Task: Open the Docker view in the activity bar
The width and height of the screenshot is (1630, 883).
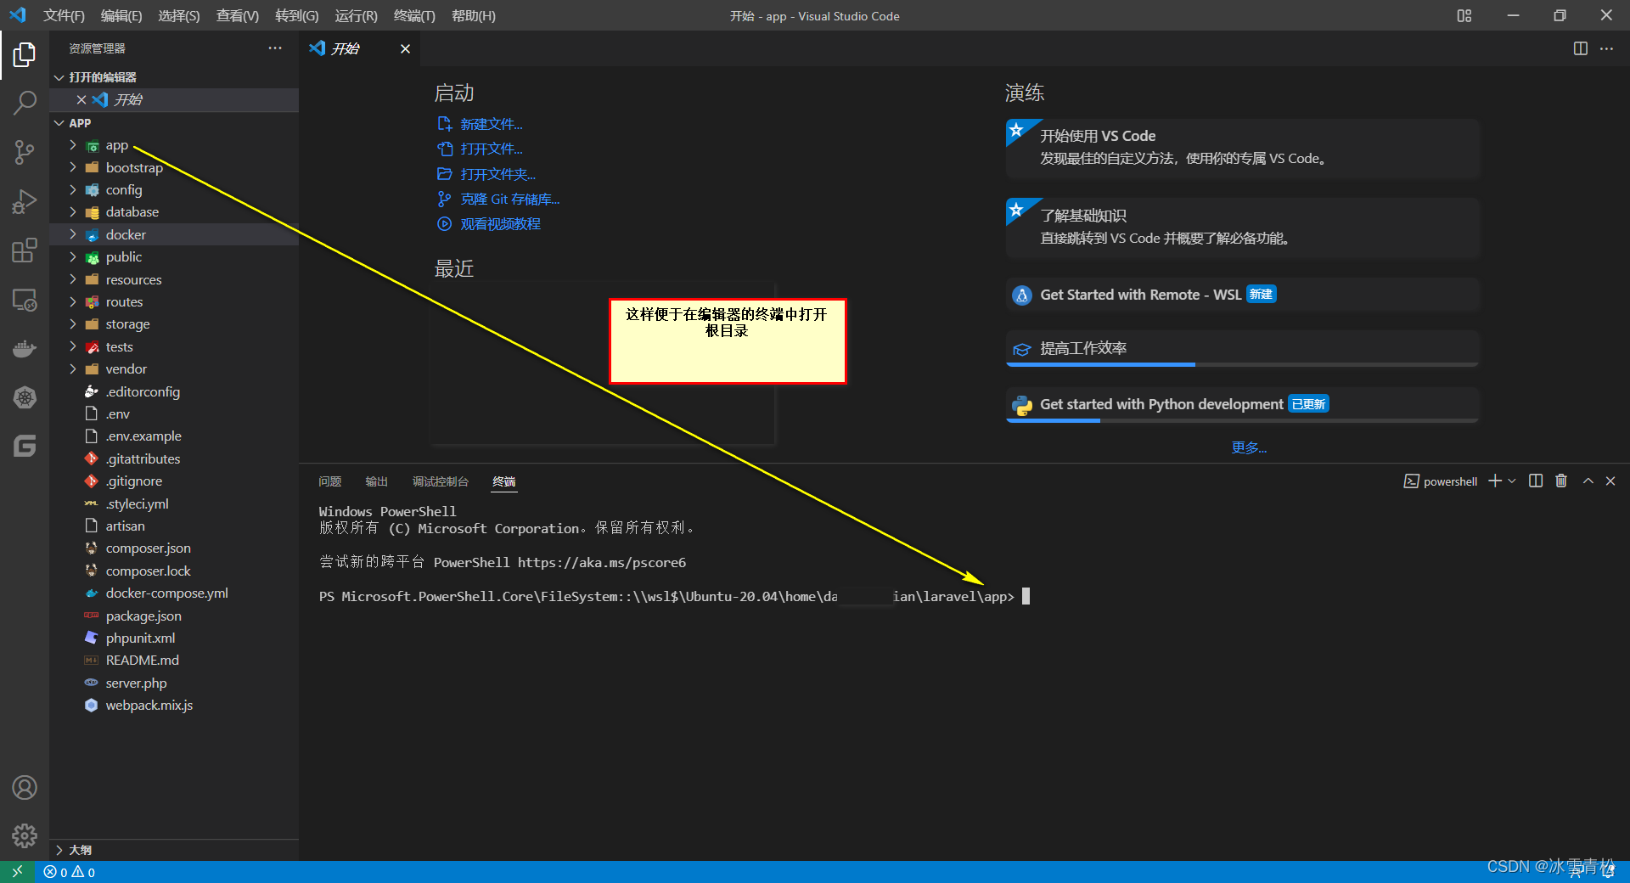Action: click(x=25, y=349)
